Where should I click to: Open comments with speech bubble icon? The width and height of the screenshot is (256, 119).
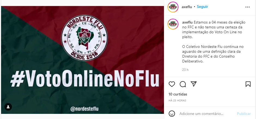(183, 84)
